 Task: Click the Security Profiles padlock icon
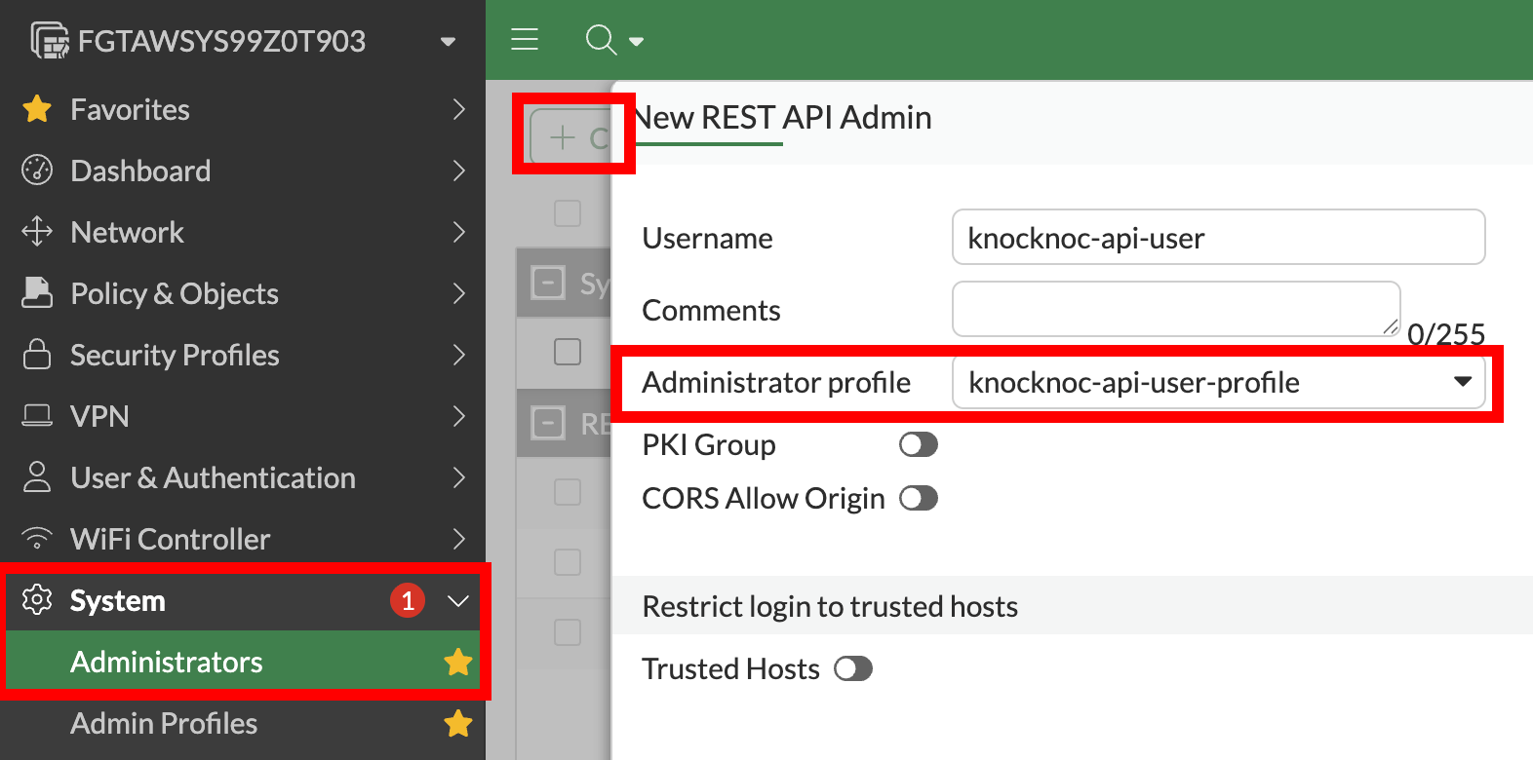(x=37, y=355)
